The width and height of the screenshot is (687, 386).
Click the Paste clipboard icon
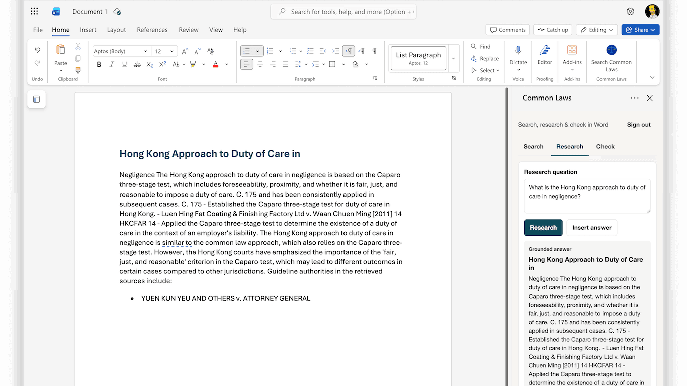tap(61, 50)
